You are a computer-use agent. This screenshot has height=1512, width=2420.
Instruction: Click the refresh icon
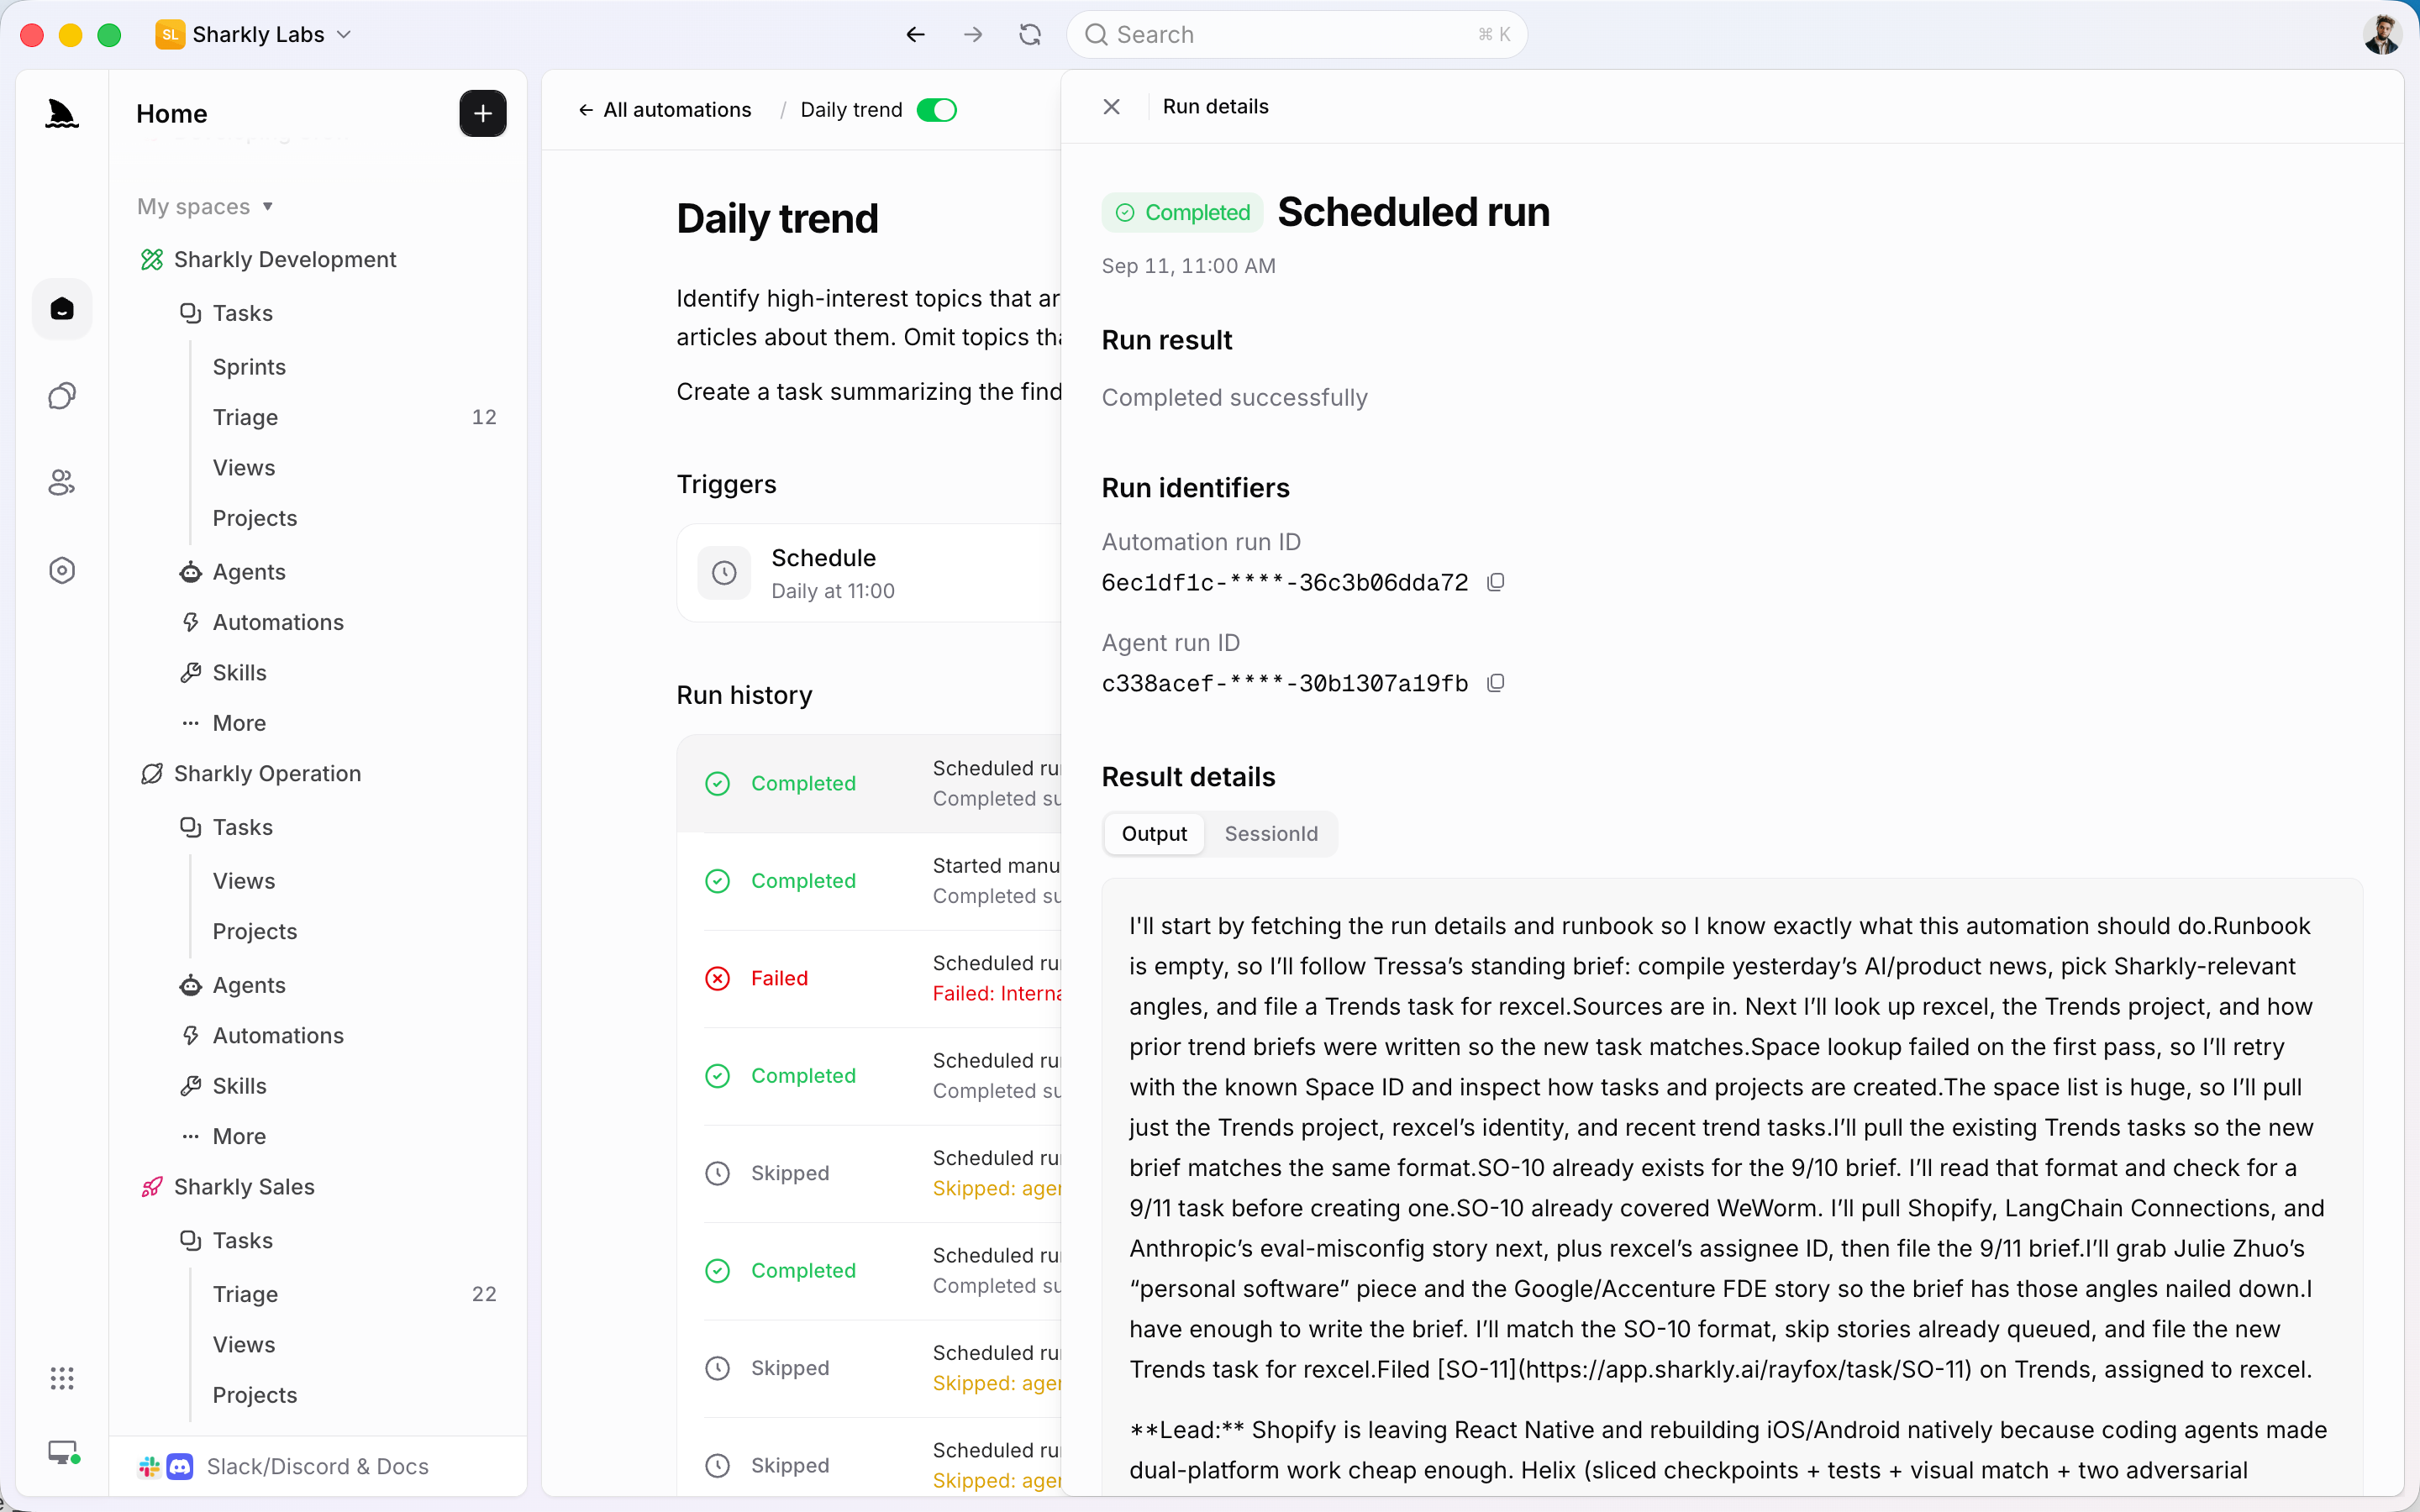click(x=1030, y=35)
